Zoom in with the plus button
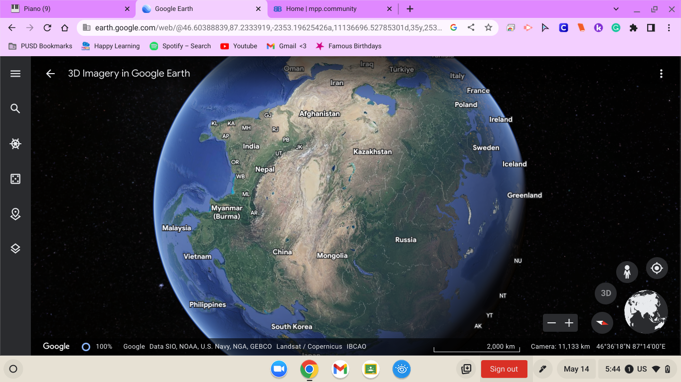681x382 pixels. click(569, 323)
